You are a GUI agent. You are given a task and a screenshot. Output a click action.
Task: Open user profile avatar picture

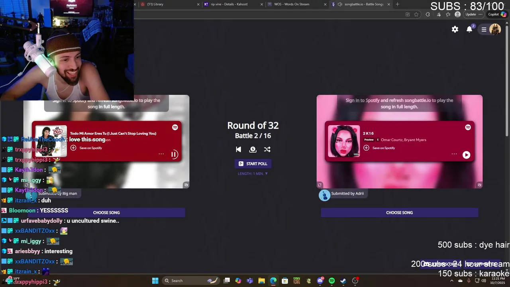(x=495, y=29)
